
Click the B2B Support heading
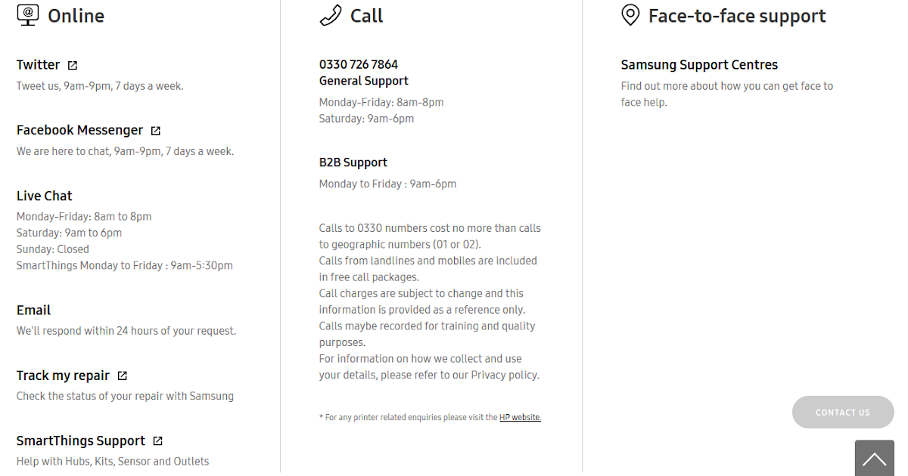(353, 162)
